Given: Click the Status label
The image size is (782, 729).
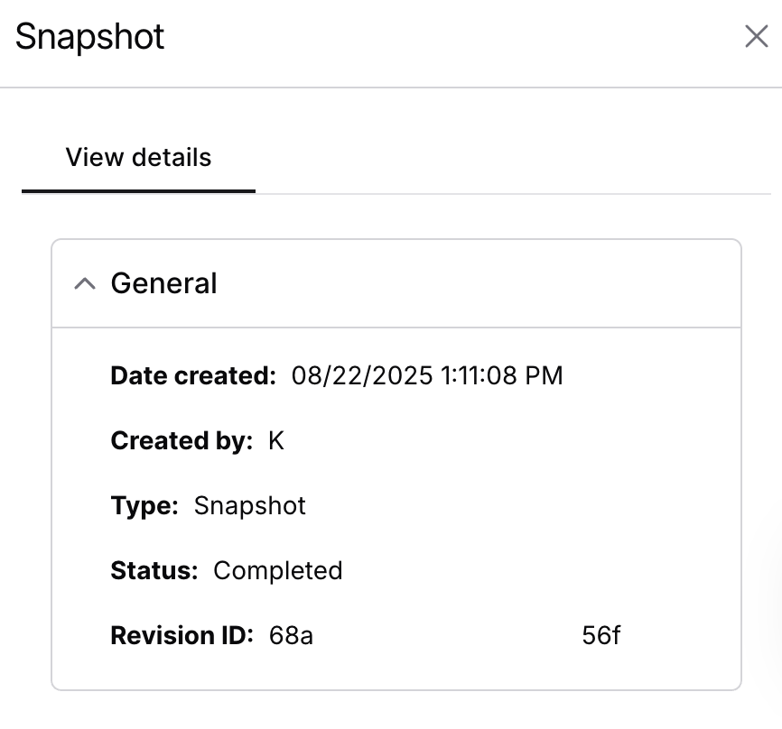Looking at the screenshot, I should pyautogui.click(x=154, y=571).
